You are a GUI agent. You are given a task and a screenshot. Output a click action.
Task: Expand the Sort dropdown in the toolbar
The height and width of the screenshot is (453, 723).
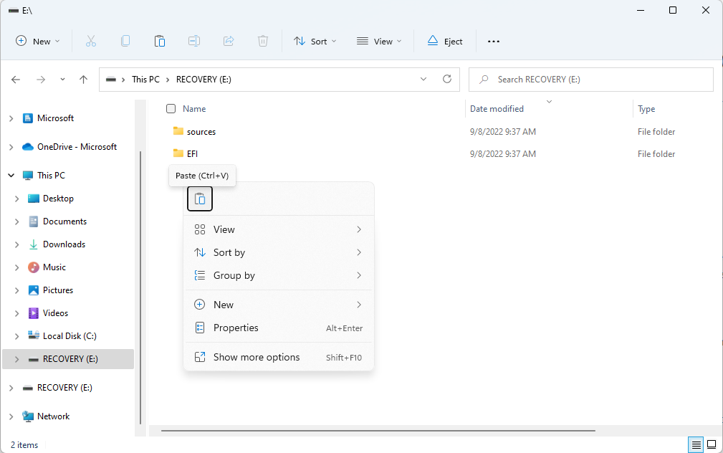pyautogui.click(x=314, y=41)
